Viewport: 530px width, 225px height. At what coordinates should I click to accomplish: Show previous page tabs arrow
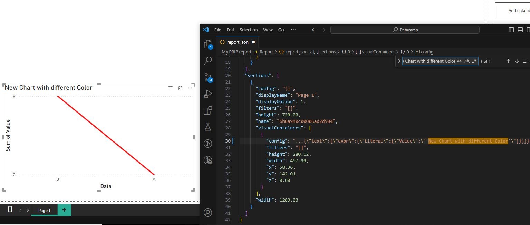(x=20, y=210)
